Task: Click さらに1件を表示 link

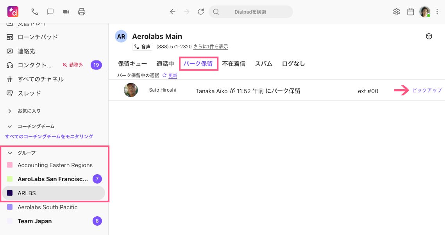Action: point(211,47)
